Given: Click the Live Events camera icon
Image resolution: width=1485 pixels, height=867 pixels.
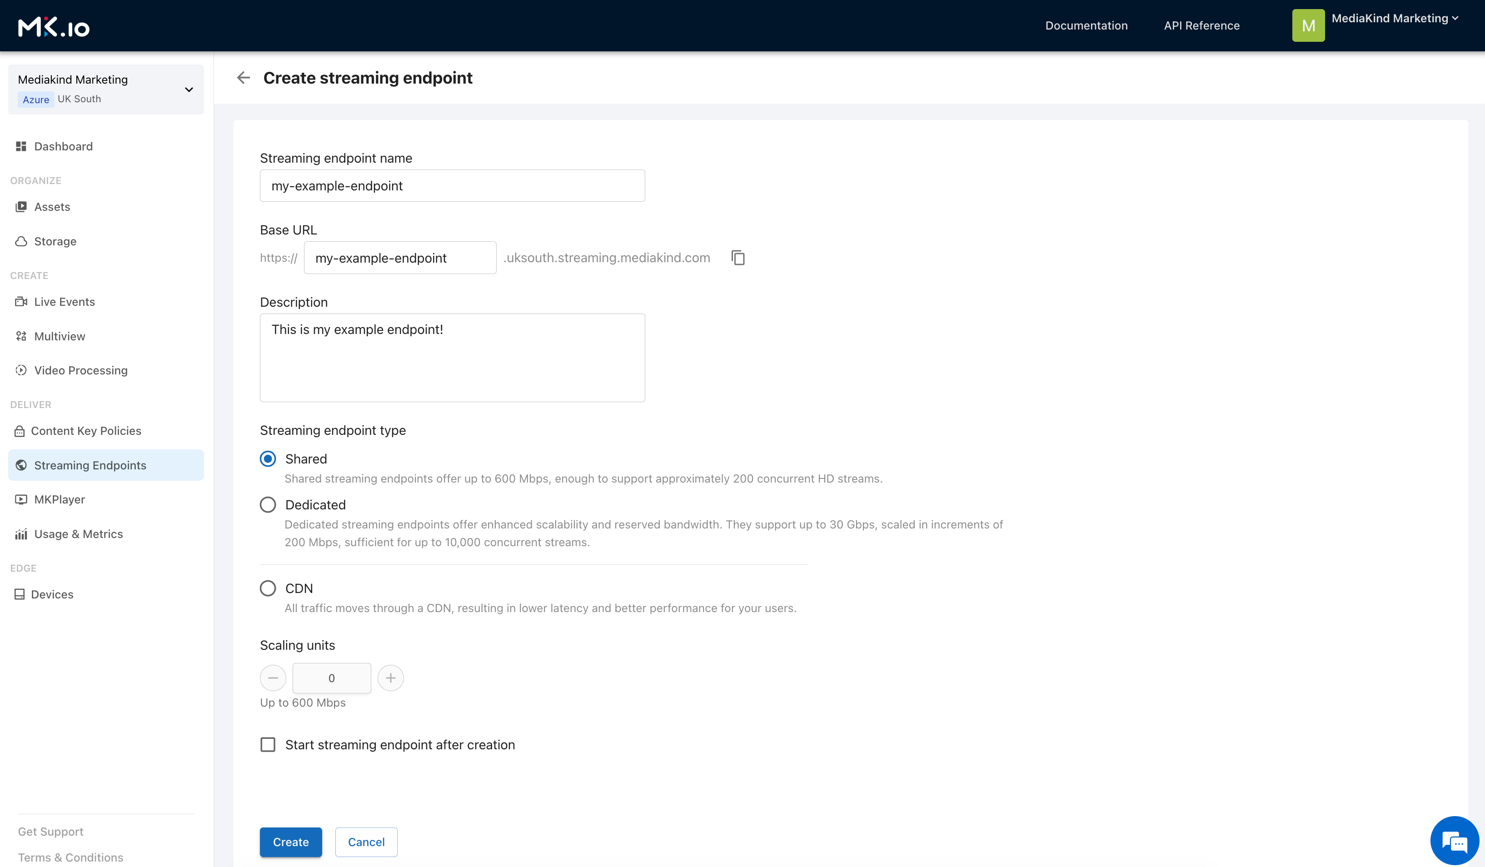Looking at the screenshot, I should point(21,302).
